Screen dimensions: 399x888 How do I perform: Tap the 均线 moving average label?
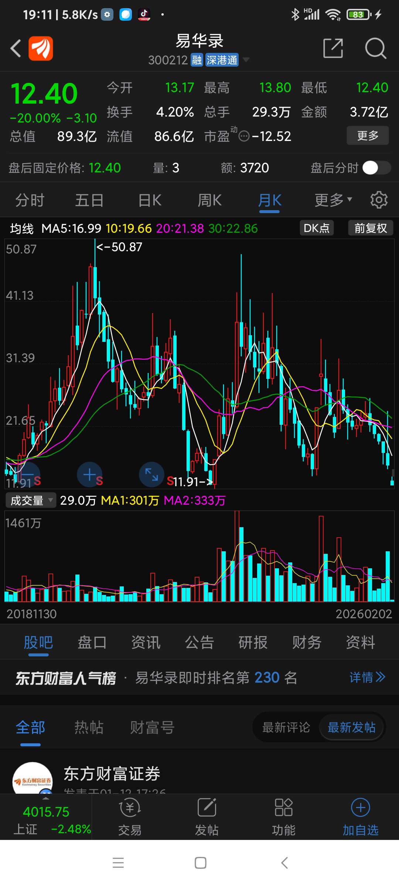tap(22, 229)
